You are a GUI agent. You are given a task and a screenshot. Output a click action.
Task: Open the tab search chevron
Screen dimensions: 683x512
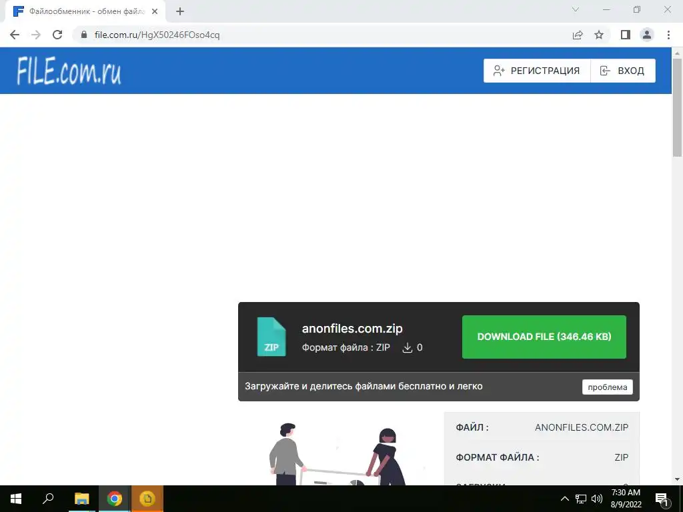click(x=576, y=9)
